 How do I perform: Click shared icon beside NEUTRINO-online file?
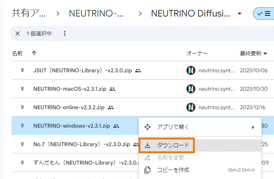(x=111, y=108)
